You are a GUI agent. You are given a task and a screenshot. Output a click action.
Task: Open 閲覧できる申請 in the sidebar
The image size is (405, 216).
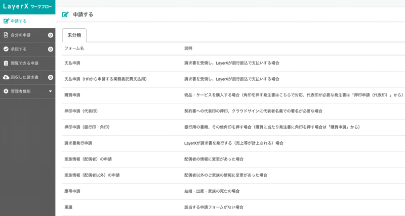(x=28, y=63)
